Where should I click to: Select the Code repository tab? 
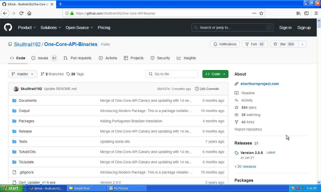click(x=18, y=58)
